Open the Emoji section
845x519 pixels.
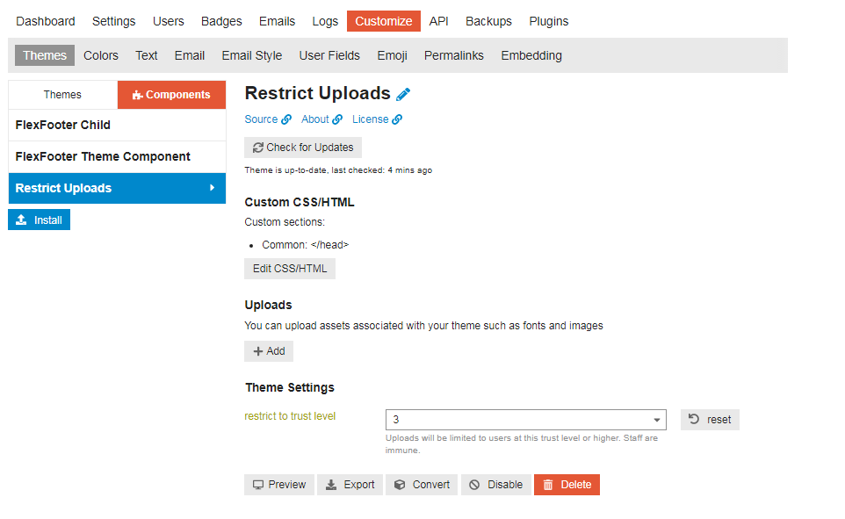(x=393, y=55)
